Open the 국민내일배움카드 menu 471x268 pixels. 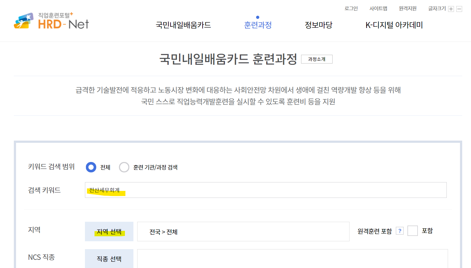pos(183,25)
